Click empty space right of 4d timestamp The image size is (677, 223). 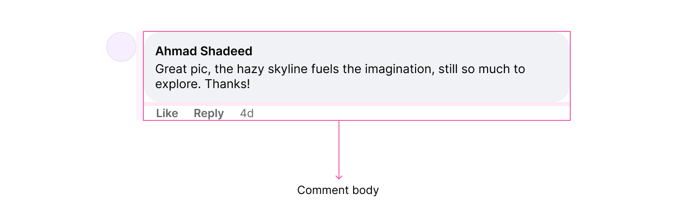(x=400, y=113)
